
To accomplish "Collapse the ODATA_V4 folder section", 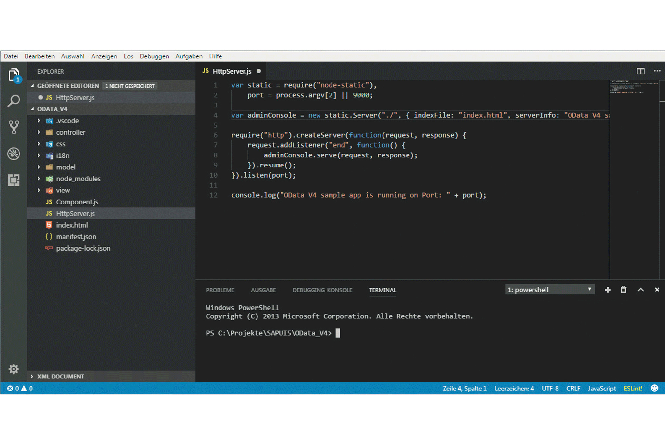I will (x=52, y=109).
